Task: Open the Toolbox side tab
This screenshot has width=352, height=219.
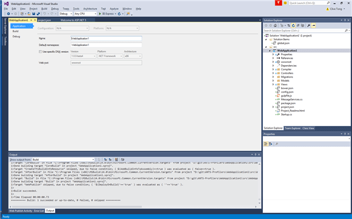Action: [x=5, y=41]
